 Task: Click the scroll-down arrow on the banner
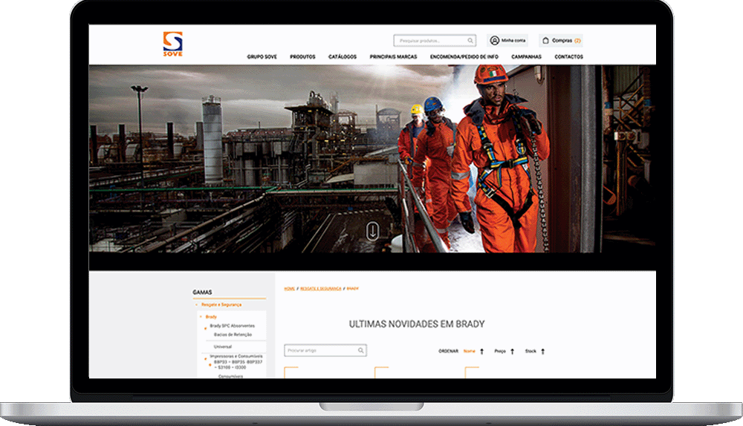(372, 230)
